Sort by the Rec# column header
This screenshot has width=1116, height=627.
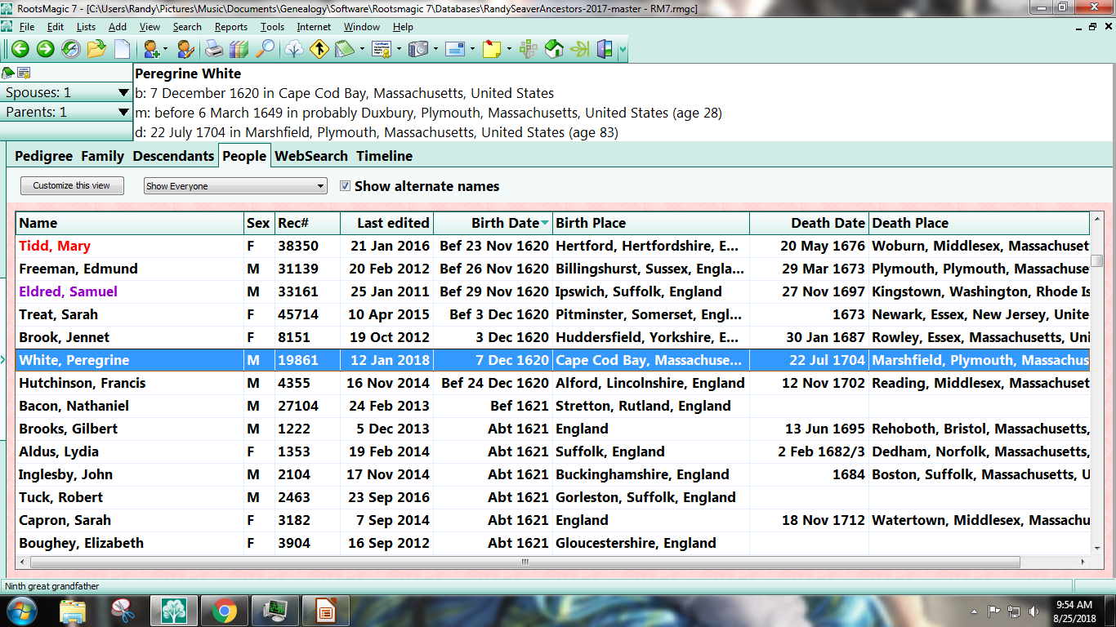(307, 223)
